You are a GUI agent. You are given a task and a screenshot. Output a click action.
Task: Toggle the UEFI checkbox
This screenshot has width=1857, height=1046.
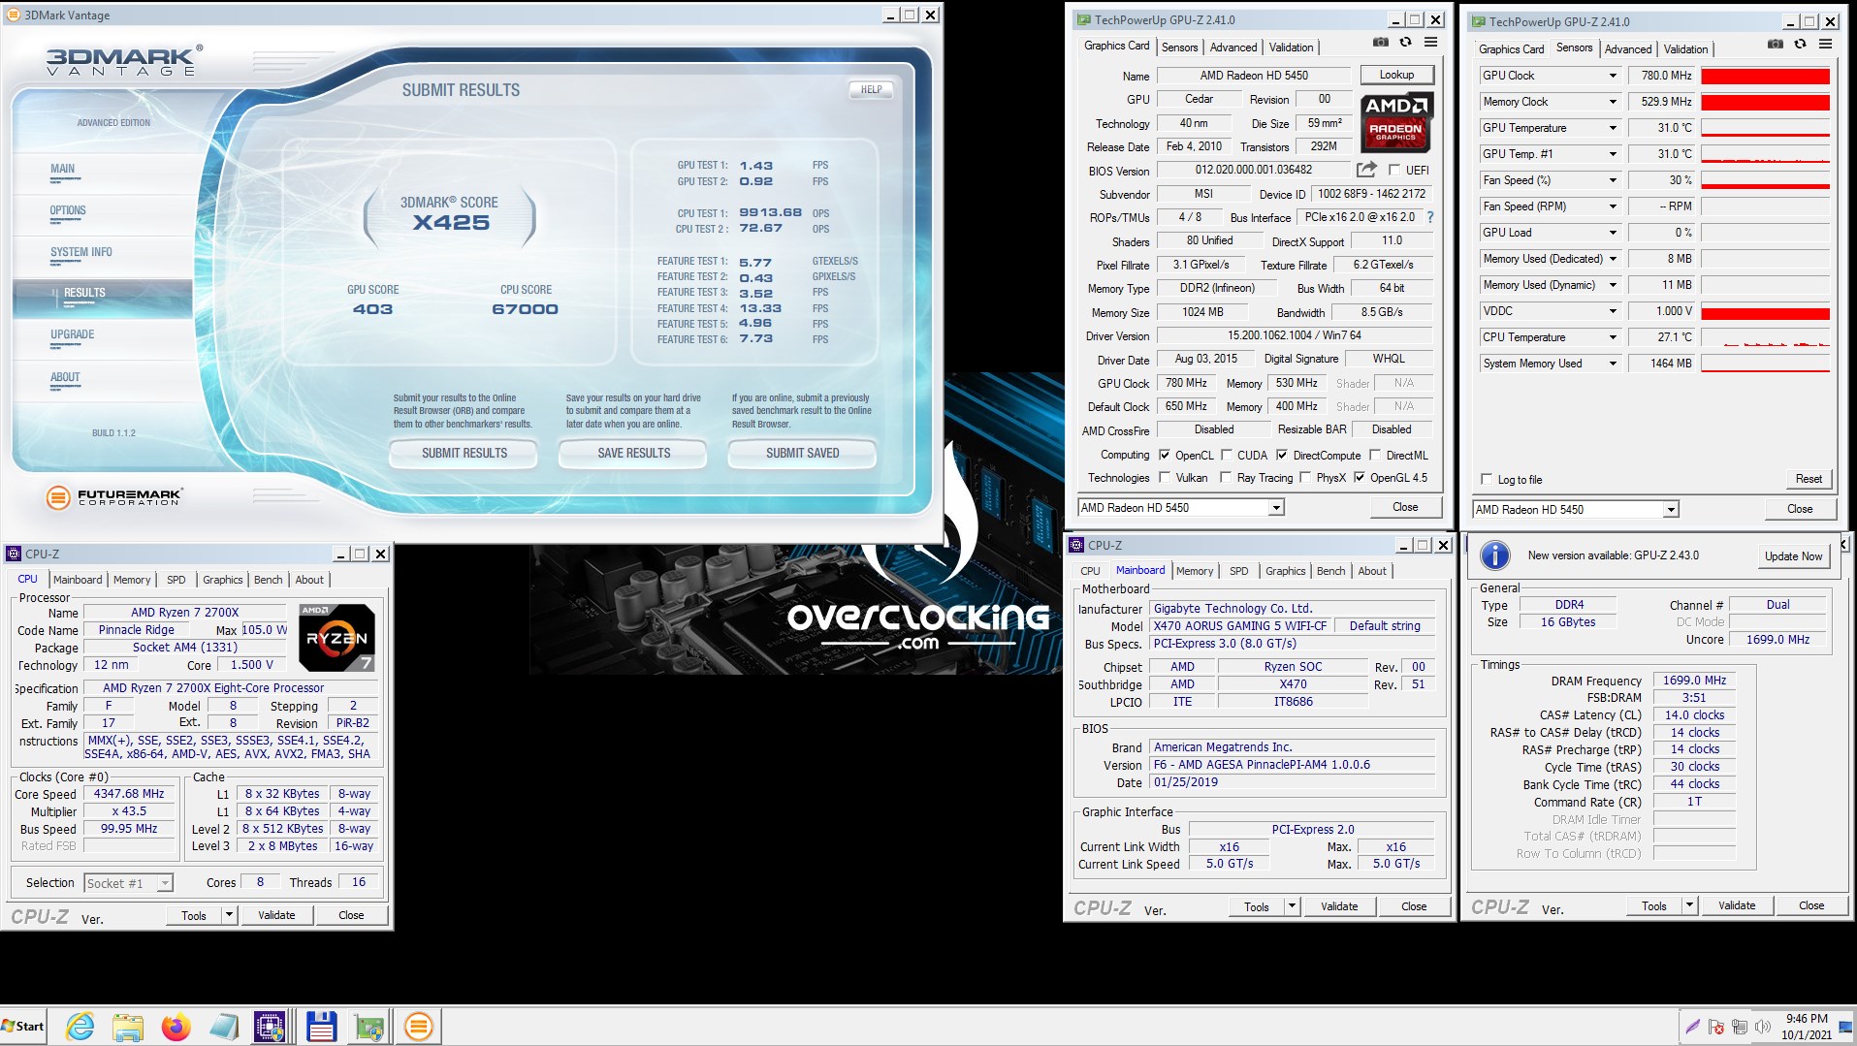pos(1394,170)
